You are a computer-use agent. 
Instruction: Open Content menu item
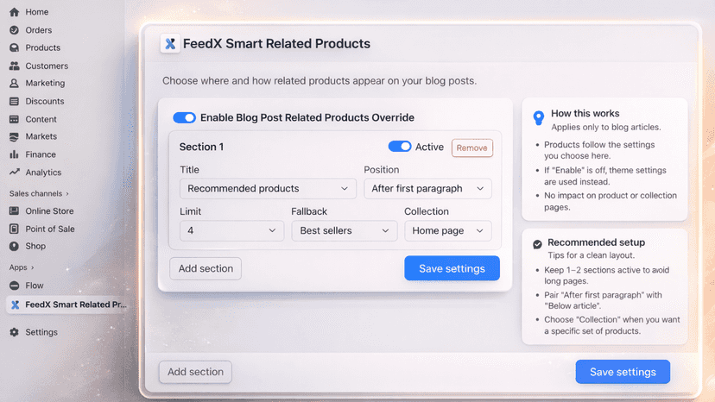click(x=41, y=119)
